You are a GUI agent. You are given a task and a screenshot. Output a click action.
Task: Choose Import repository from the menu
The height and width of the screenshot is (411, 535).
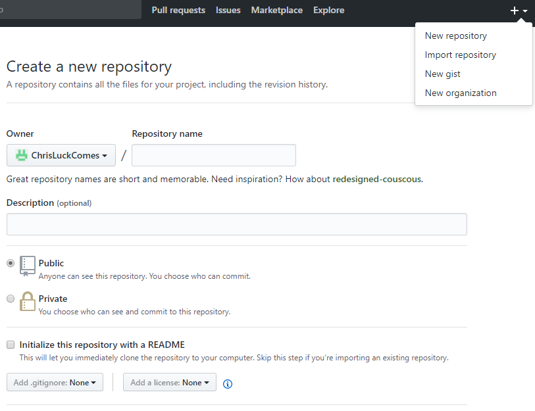pyautogui.click(x=460, y=55)
